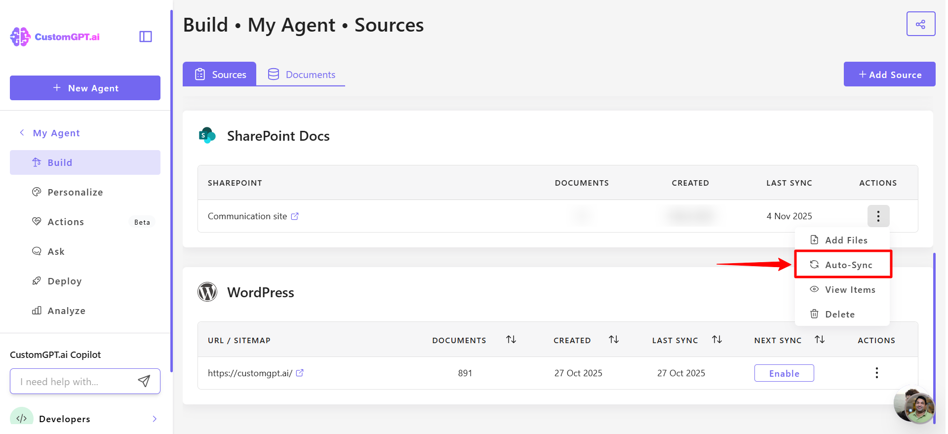
Task: Switch to the Sources tab
Action: 220,74
